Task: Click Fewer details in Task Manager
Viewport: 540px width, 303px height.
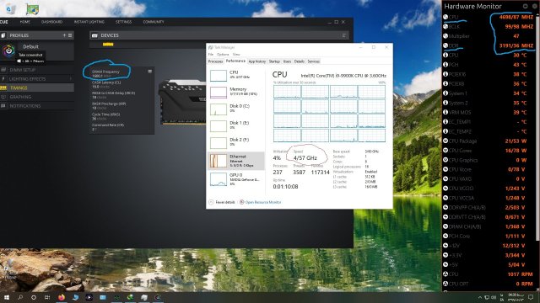Action: pos(222,202)
